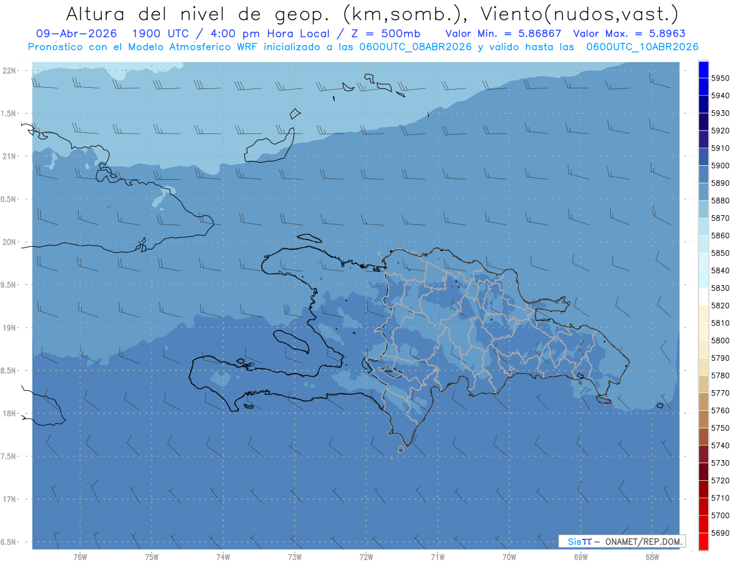Click the 72W longitude axis label

coord(366,556)
